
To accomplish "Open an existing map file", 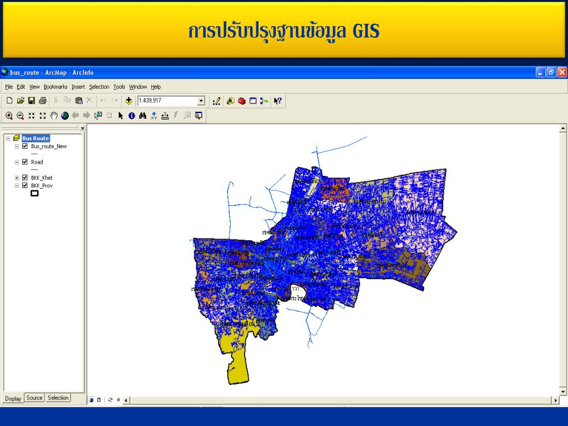I will (x=21, y=101).
